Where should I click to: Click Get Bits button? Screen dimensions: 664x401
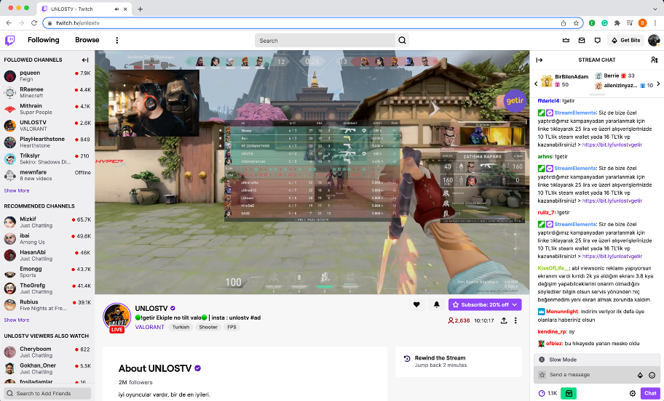tap(626, 40)
